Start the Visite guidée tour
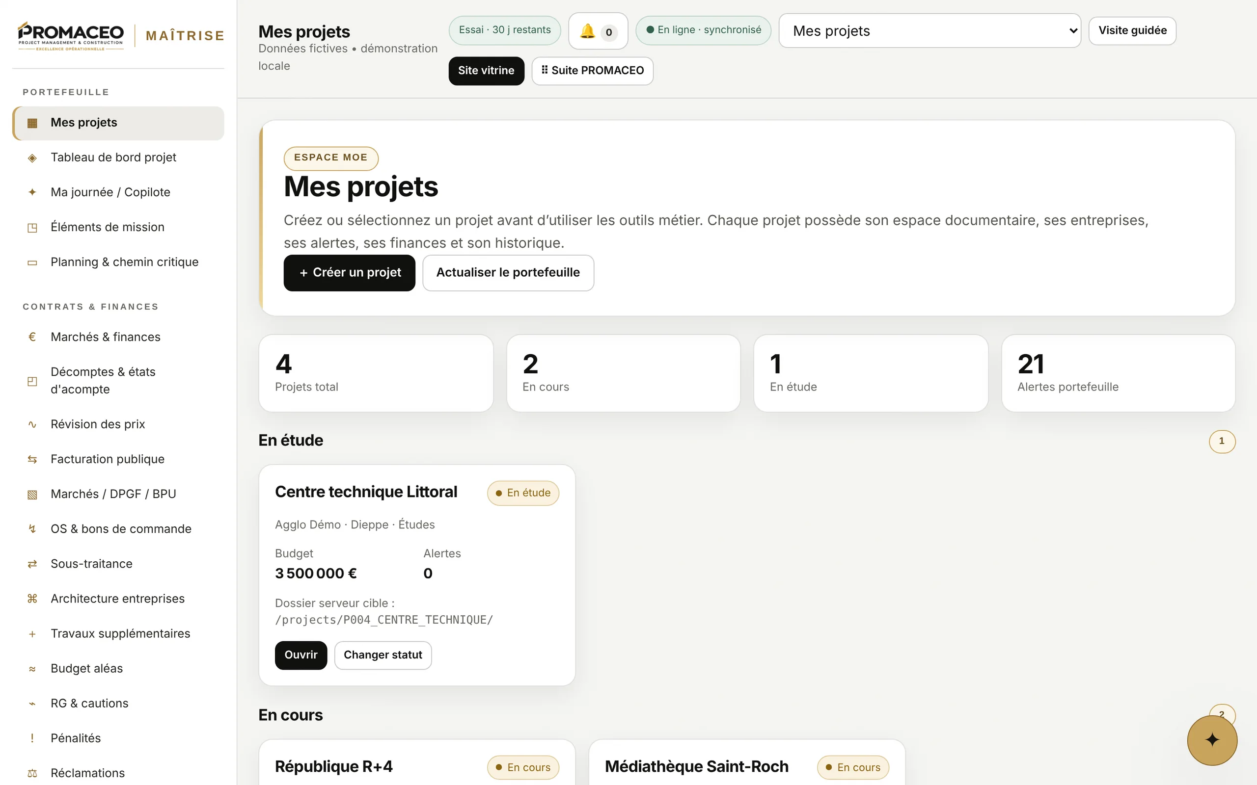Screen dimensions: 1257x785 1132,30
